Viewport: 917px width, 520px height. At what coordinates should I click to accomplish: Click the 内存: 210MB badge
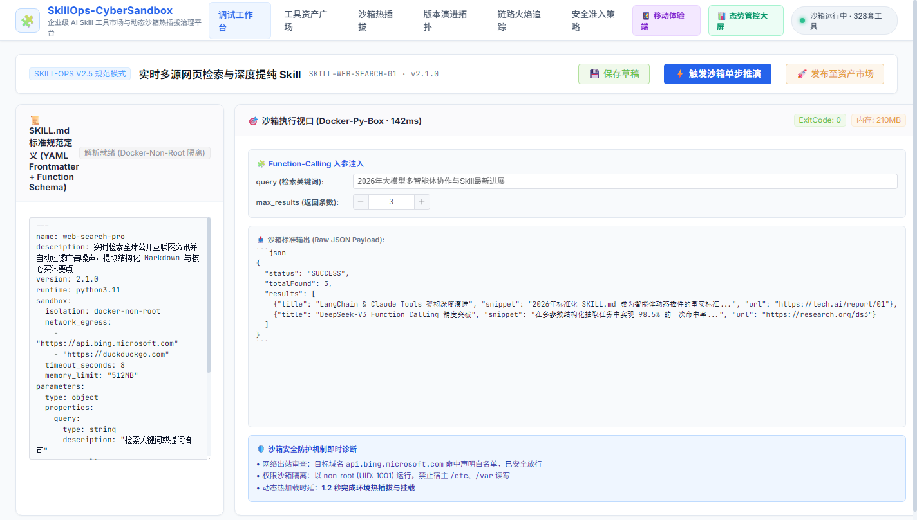879,120
